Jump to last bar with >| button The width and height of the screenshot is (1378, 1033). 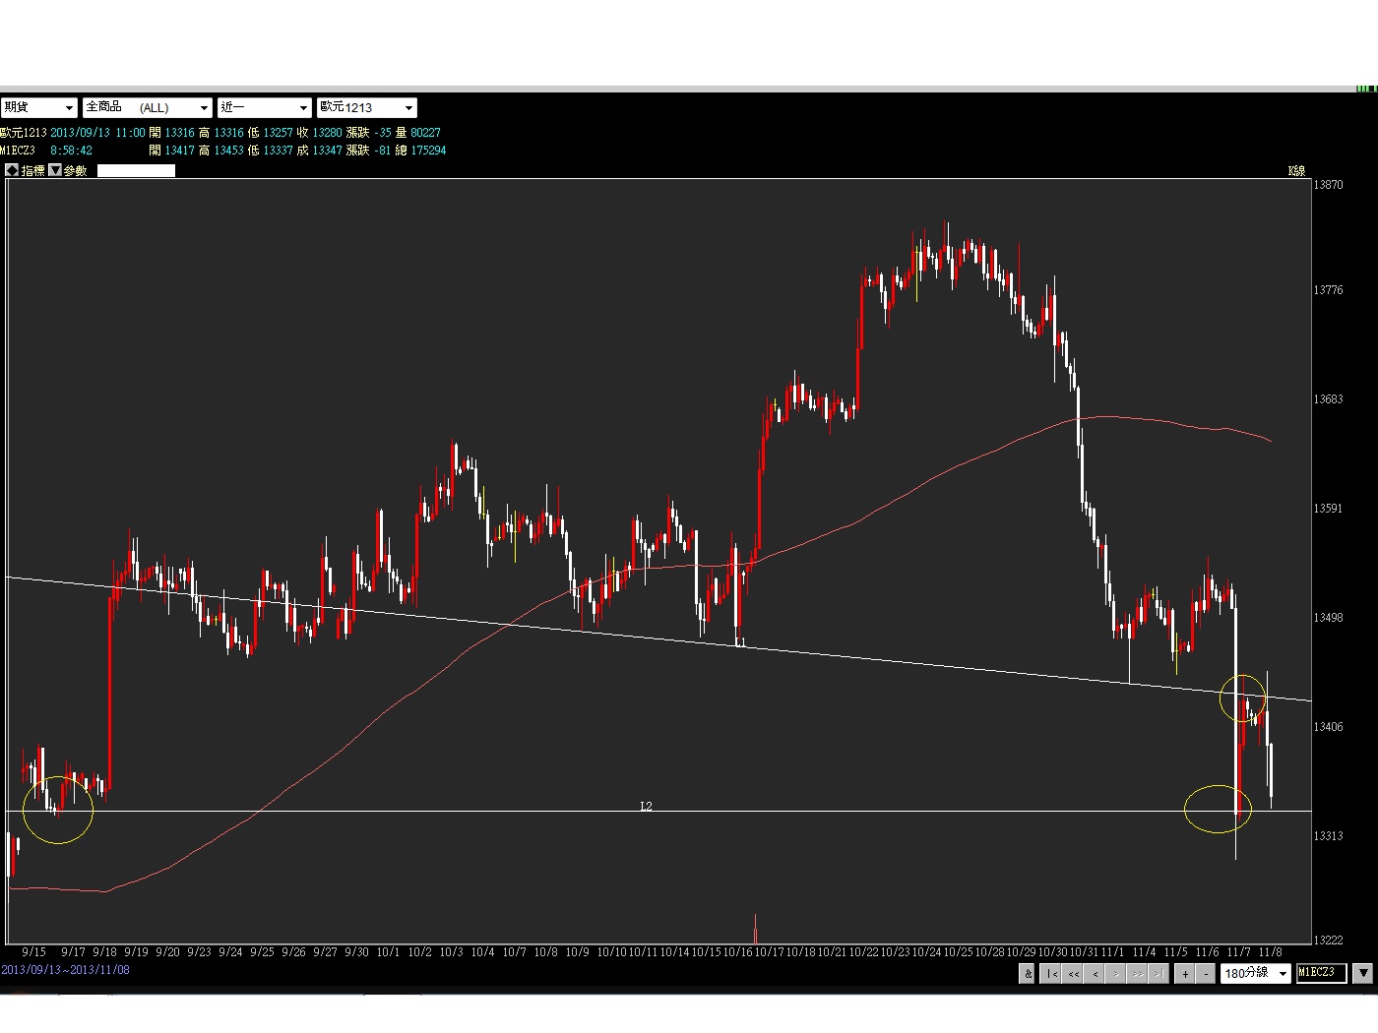click(x=1159, y=973)
